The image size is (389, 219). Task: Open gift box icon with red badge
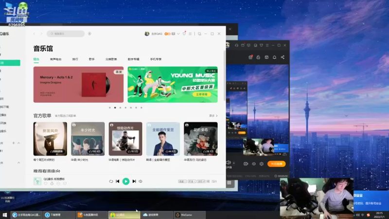coord(250,57)
